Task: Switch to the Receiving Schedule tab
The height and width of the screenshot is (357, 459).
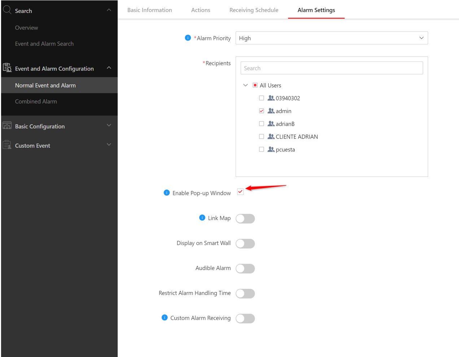Action: 254,10
